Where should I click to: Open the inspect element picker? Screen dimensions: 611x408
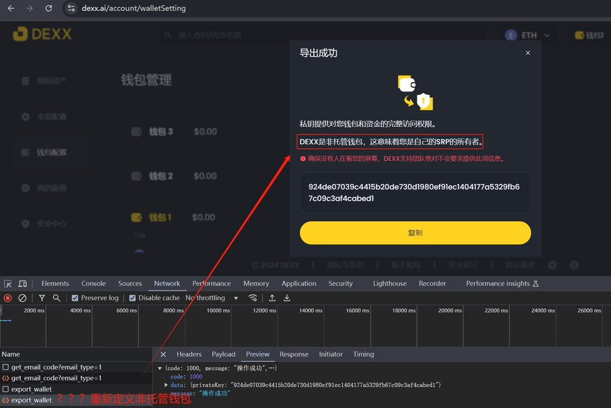(x=7, y=284)
